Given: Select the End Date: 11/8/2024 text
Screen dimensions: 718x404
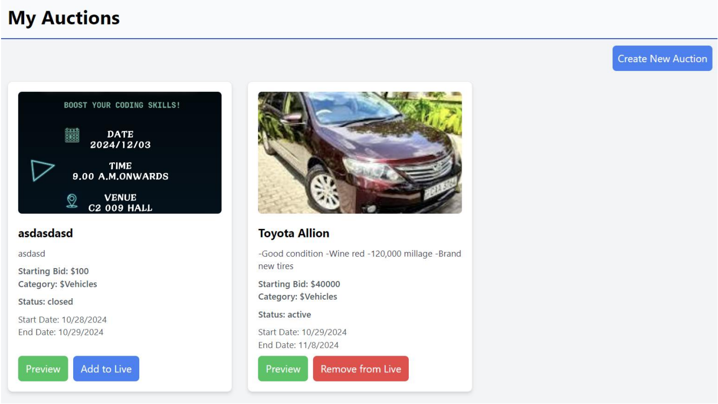Looking at the screenshot, I should [298, 345].
